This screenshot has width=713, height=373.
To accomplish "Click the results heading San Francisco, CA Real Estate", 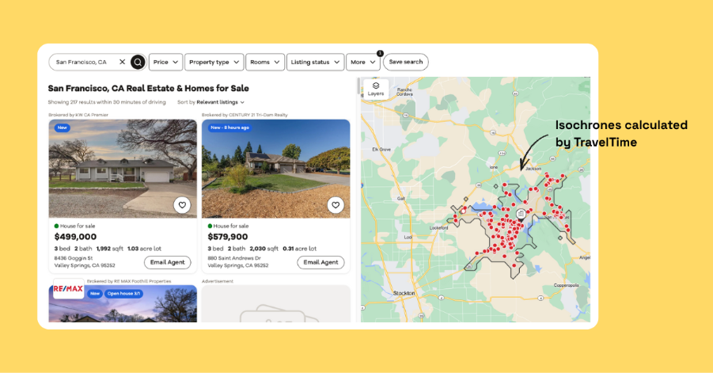I will pyautogui.click(x=148, y=88).
